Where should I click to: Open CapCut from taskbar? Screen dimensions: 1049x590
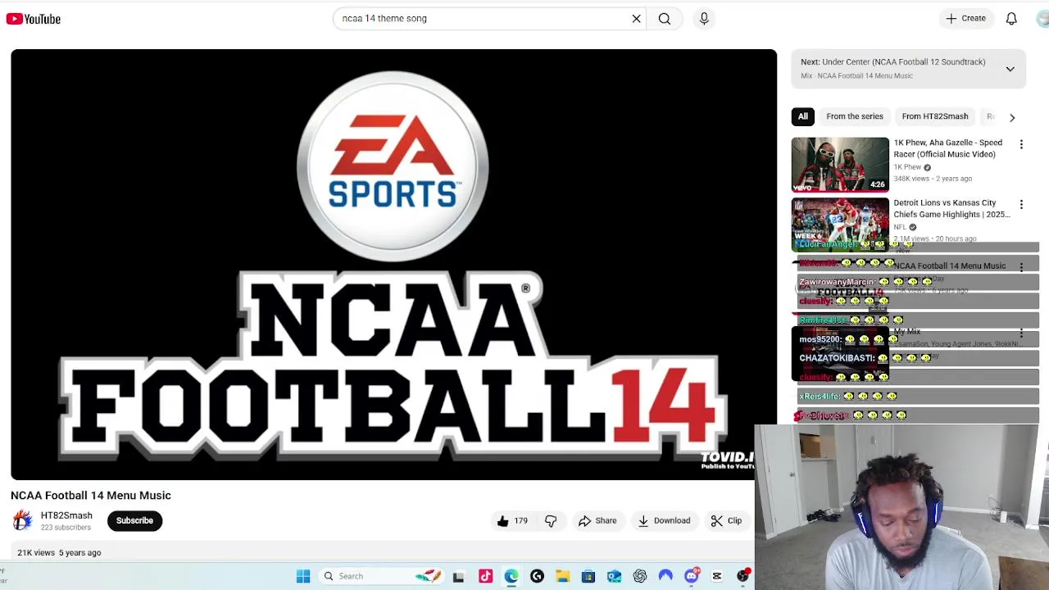717,576
